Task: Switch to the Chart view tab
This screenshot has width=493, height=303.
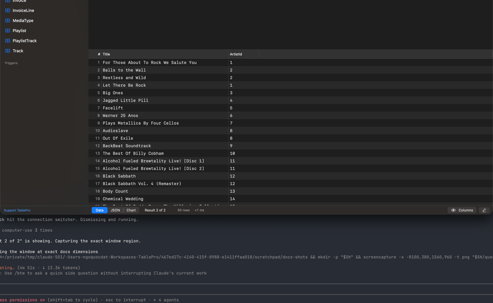Action: click(x=131, y=210)
